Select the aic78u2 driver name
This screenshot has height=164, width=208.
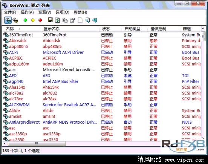click(x=16, y=93)
